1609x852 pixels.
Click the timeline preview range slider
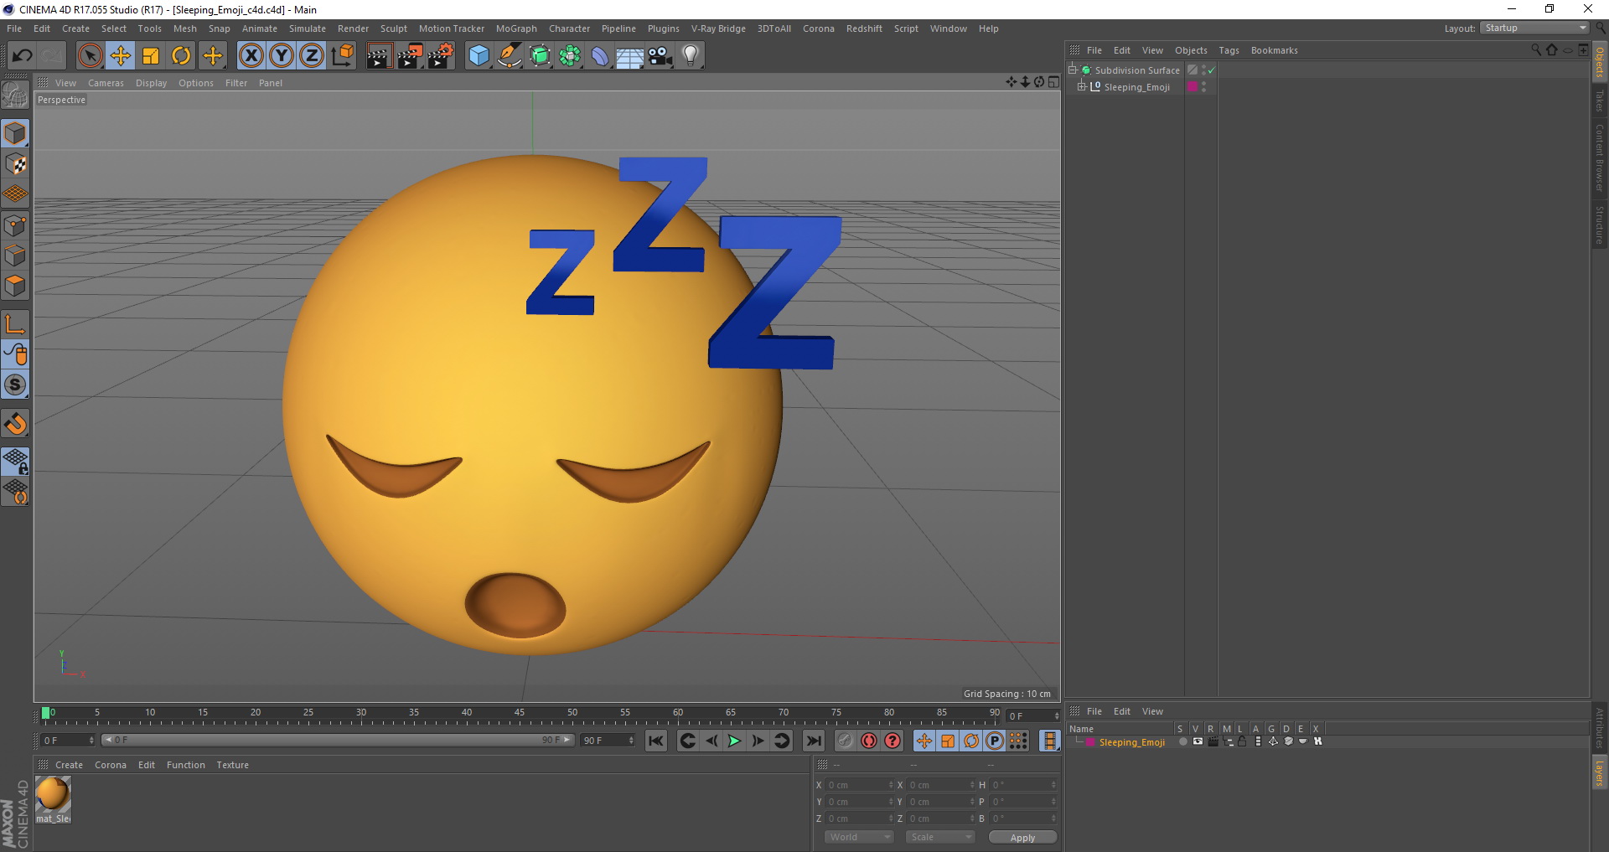click(337, 740)
